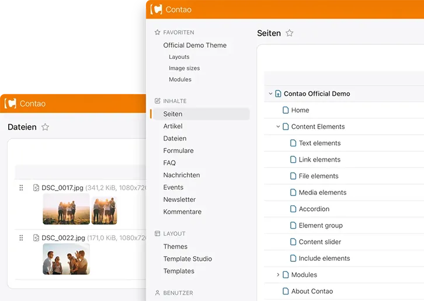424x301 pixels.
Task: Click the page icon beside File elements
Action: point(293,176)
